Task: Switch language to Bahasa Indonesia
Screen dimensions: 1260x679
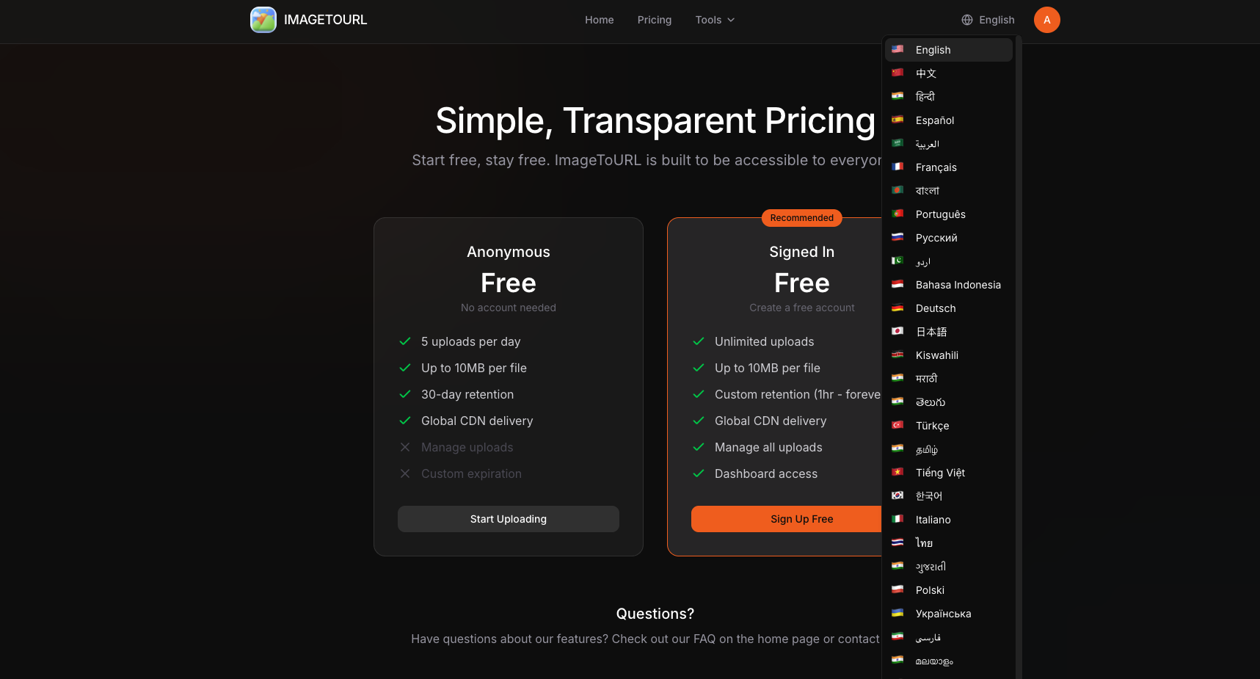Action: (958, 285)
